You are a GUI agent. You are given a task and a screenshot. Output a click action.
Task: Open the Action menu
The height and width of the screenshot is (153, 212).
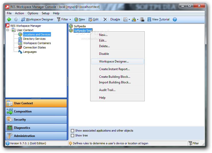point(19,13)
